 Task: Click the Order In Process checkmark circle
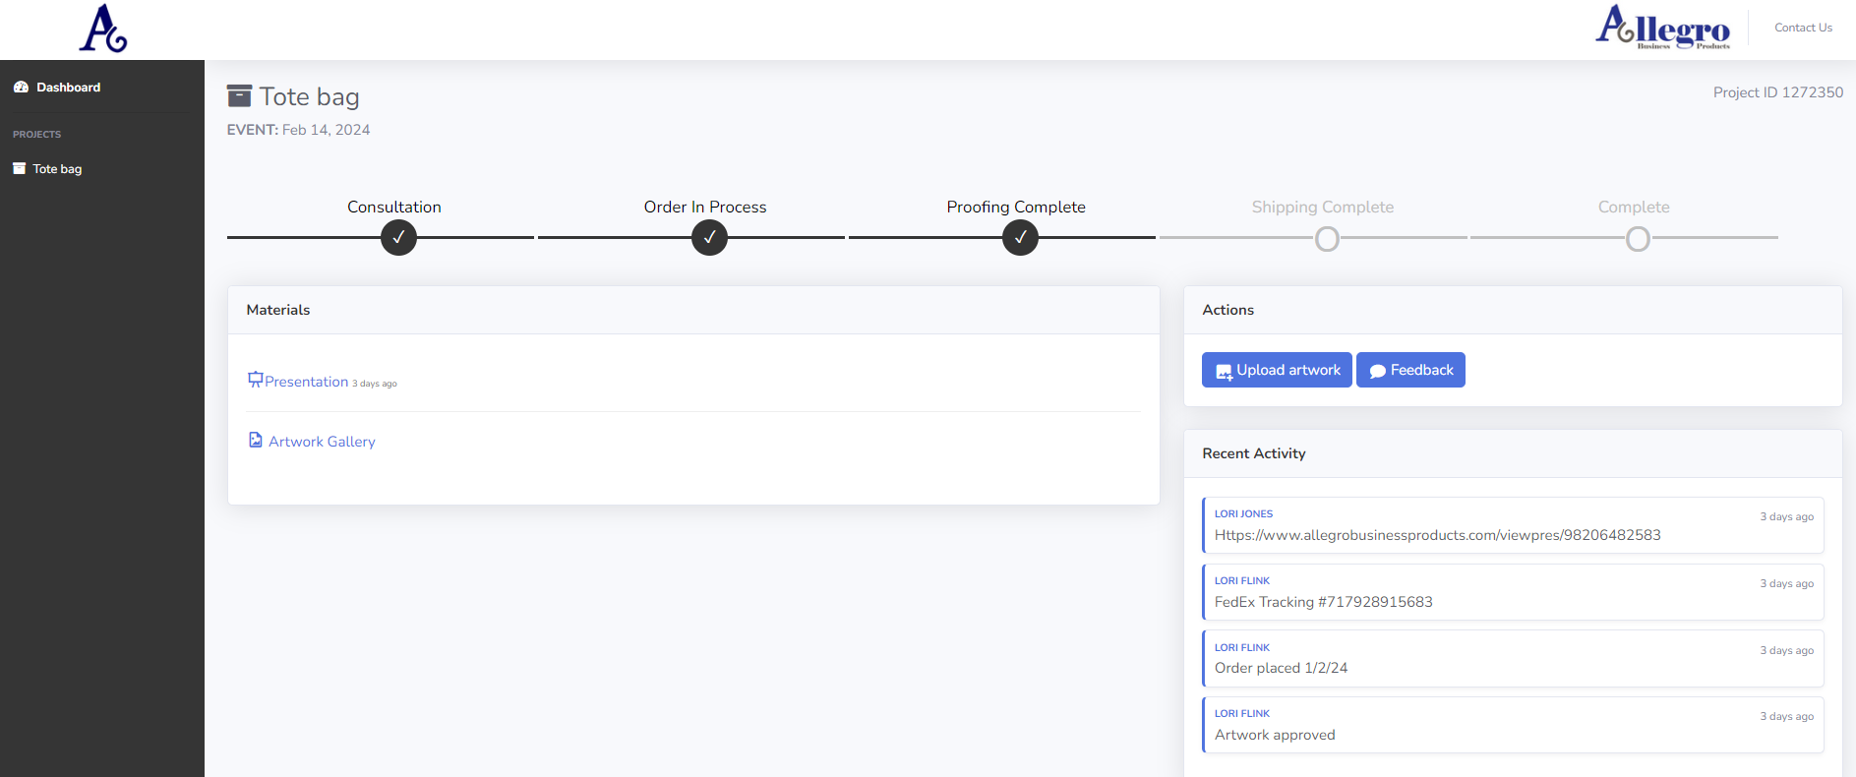(x=709, y=238)
